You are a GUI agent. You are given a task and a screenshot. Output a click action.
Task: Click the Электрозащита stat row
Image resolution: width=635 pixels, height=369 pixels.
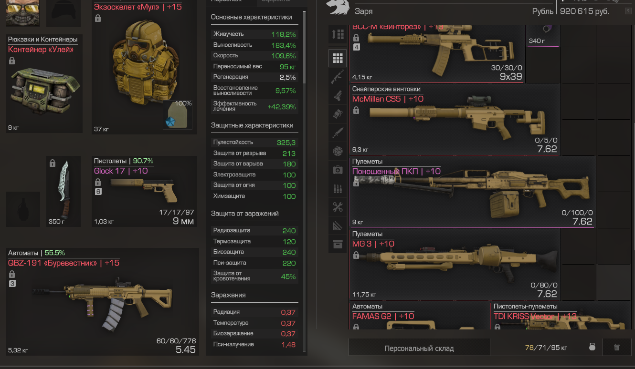click(x=254, y=174)
